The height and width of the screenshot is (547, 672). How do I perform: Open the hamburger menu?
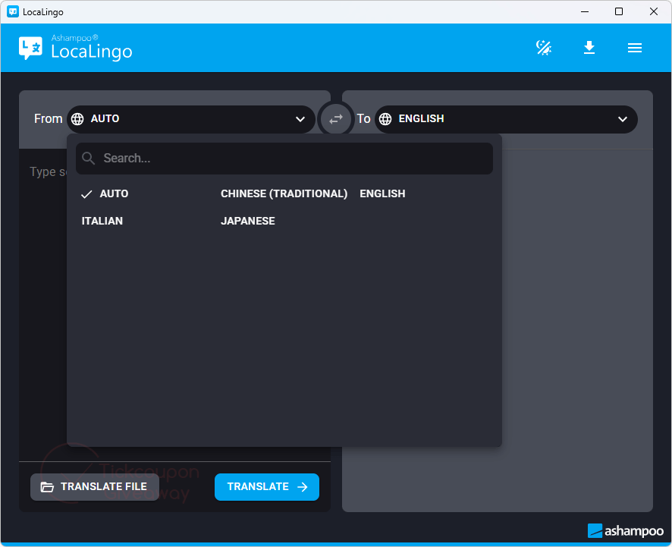click(635, 48)
